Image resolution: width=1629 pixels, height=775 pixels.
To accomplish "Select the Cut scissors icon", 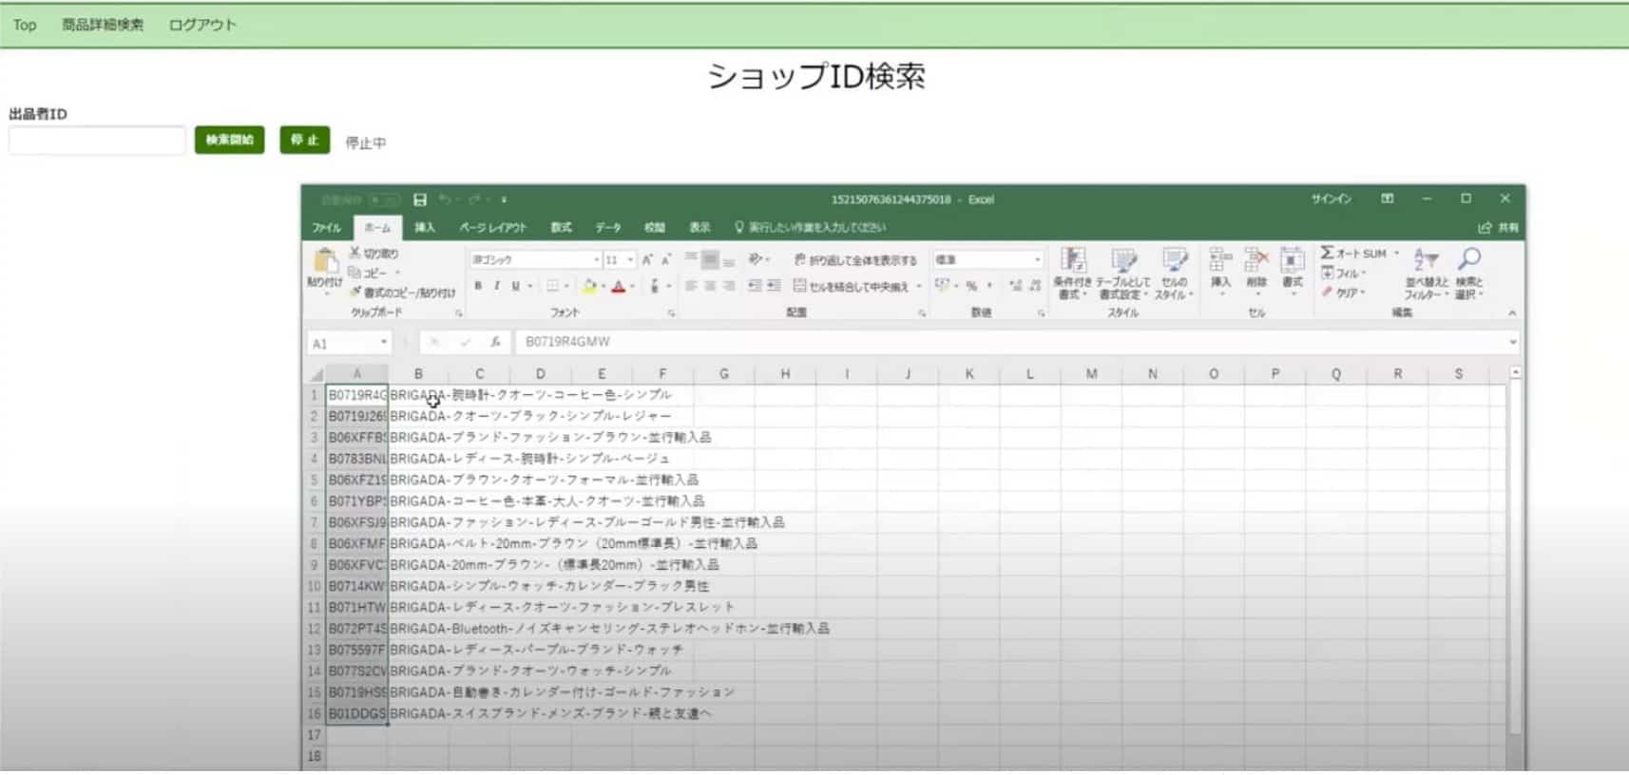I will pyautogui.click(x=355, y=253).
